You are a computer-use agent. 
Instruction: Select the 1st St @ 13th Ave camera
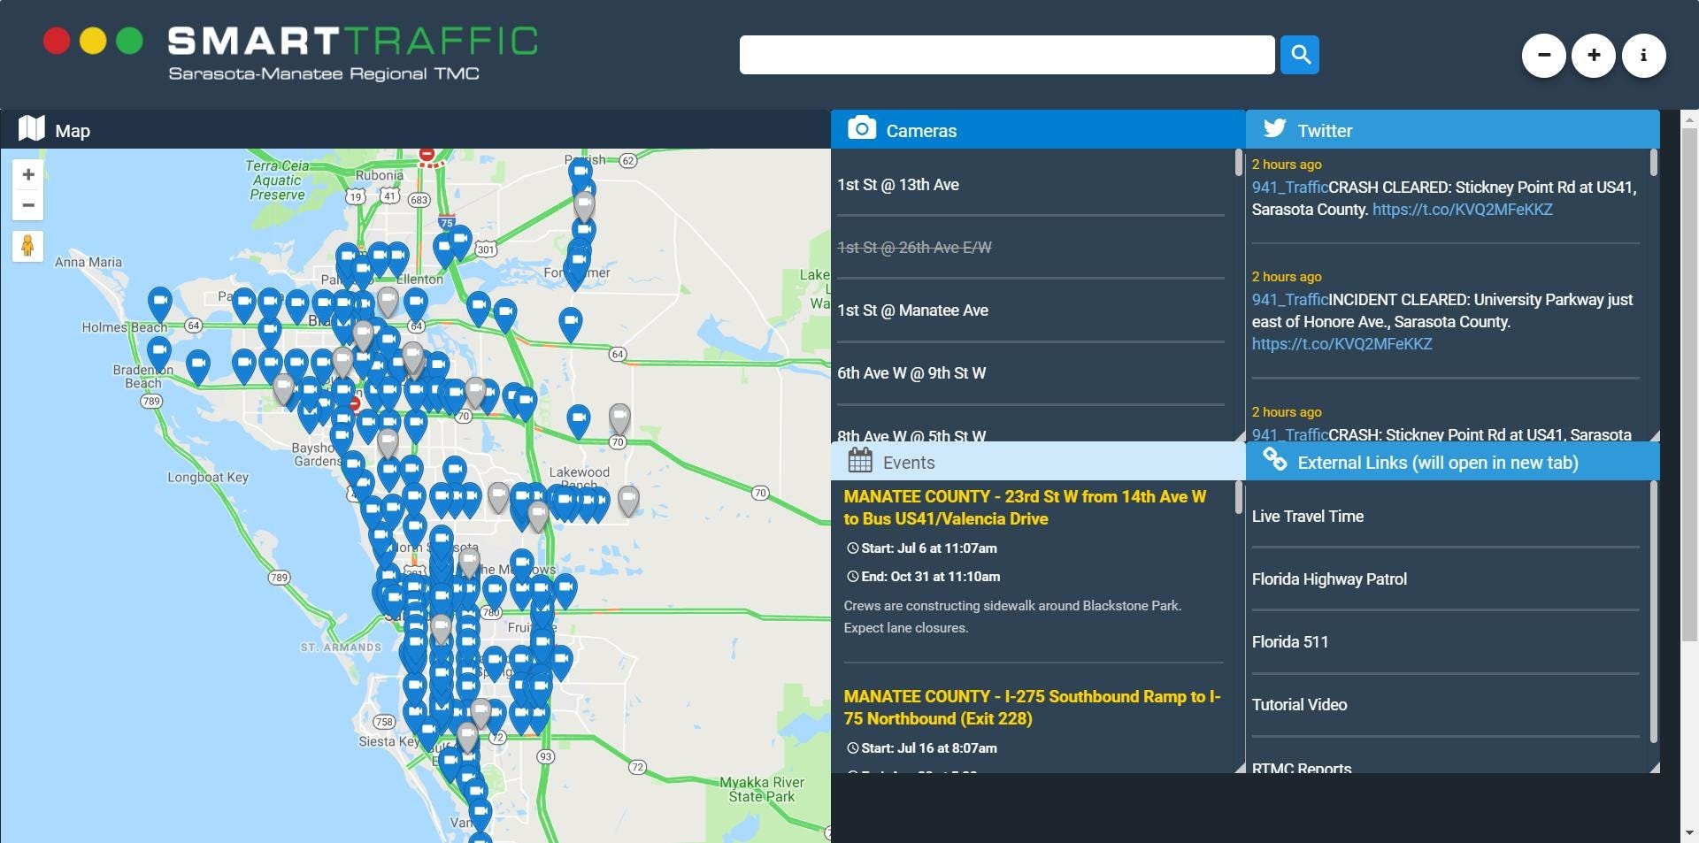(x=898, y=184)
